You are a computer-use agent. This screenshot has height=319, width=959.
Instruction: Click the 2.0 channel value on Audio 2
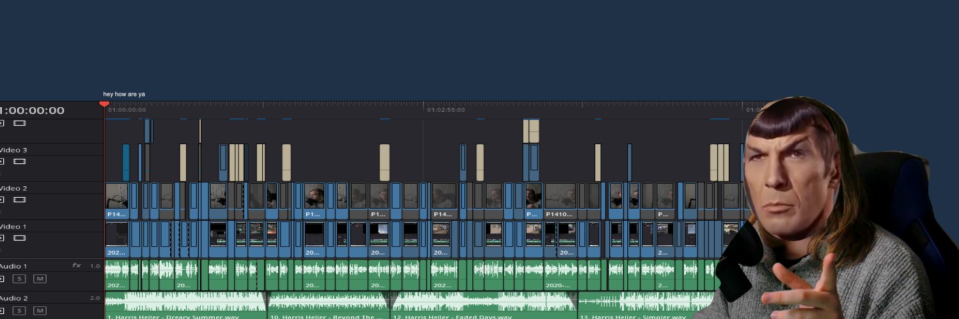[x=95, y=298]
